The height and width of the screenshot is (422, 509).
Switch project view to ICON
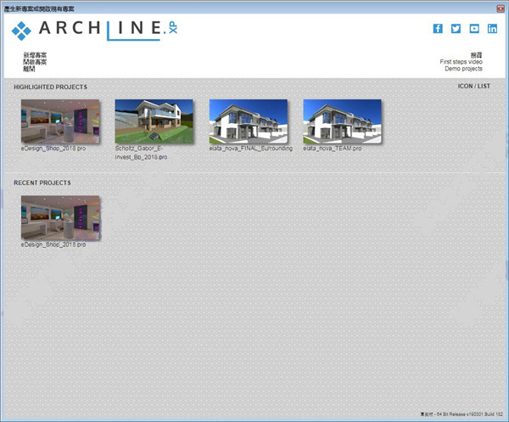pyautogui.click(x=465, y=86)
